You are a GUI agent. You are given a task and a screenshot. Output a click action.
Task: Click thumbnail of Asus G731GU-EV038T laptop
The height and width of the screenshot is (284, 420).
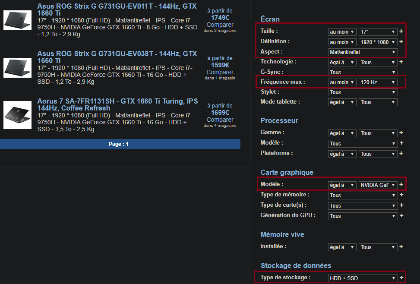pyautogui.click(x=17, y=68)
